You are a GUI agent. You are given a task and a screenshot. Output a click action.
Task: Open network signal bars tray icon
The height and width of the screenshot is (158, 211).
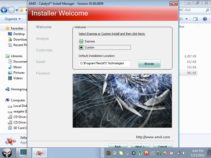point(178,153)
